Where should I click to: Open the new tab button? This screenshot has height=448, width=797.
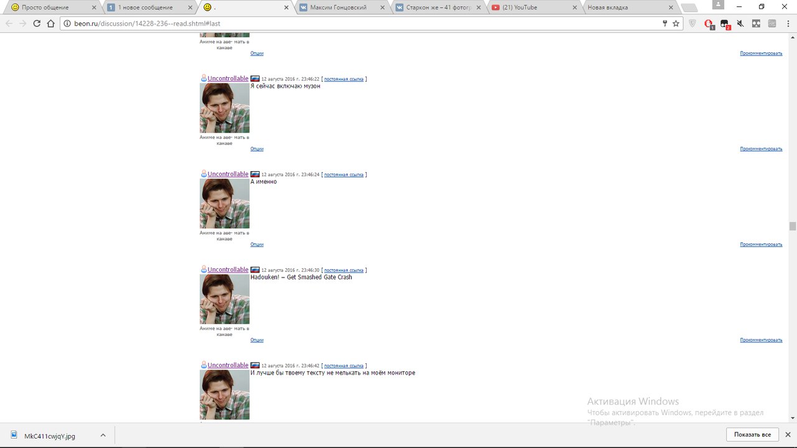pos(689,8)
